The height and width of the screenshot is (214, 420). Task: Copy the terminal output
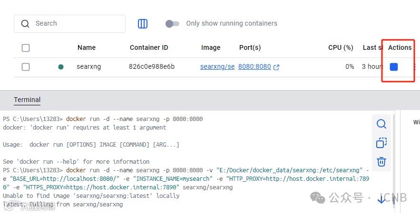pyautogui.click(x=381, y=143)
